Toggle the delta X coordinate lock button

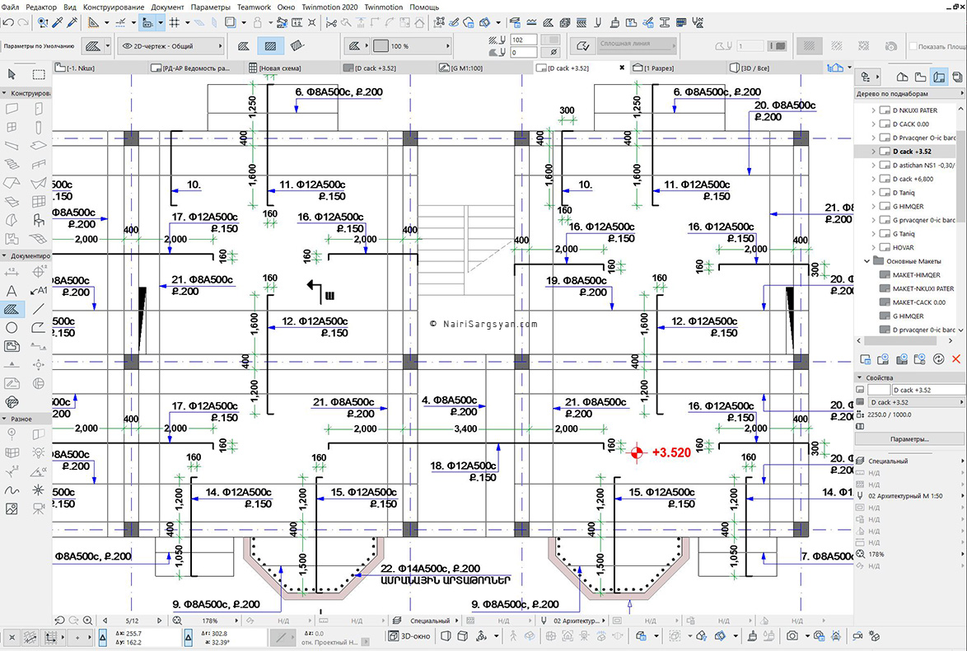[x=103, y=638]
